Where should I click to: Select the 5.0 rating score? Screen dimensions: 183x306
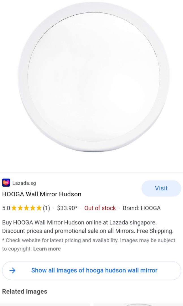(x=6, y=208)
